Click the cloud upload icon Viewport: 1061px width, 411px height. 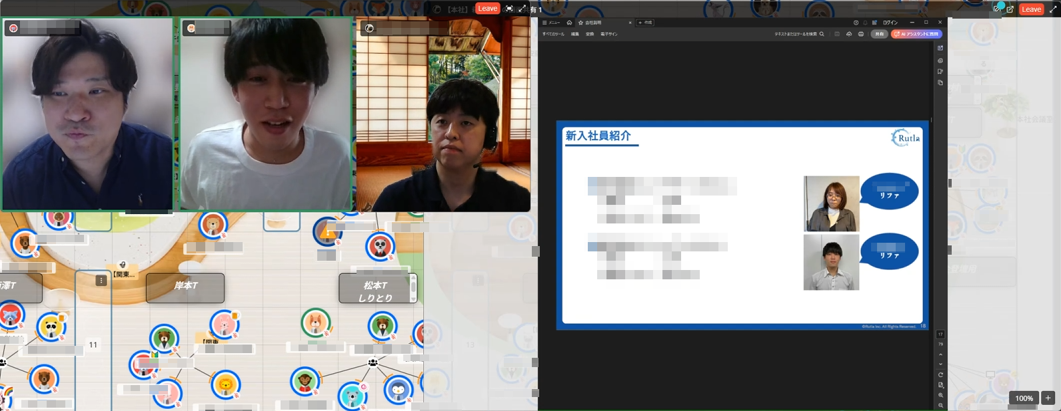coord(849,34)
